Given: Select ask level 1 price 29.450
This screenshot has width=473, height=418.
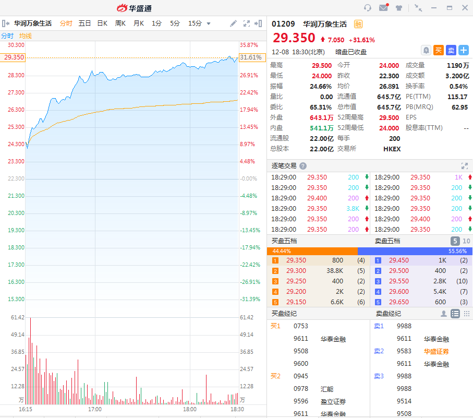Looking at the screenshot, I should point(399,260).
